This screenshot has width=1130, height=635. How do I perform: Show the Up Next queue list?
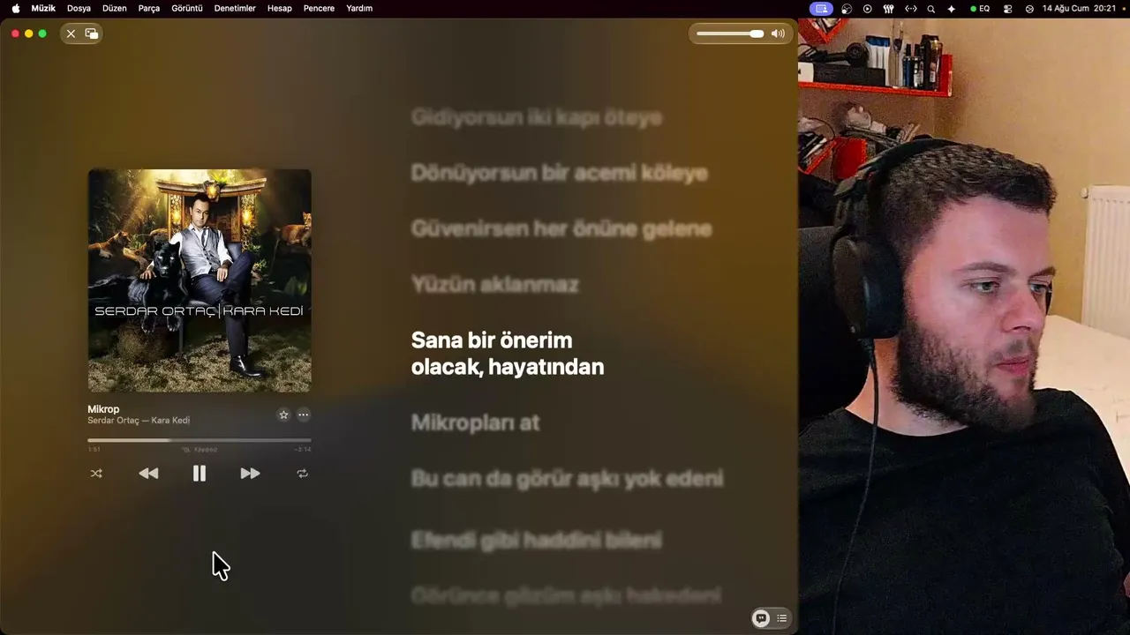pos(781,618)
